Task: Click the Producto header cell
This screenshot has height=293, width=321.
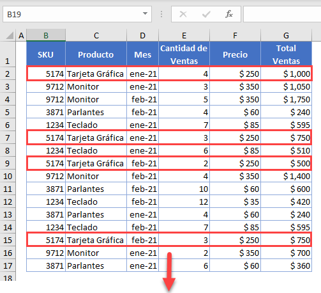Action: 96,54
